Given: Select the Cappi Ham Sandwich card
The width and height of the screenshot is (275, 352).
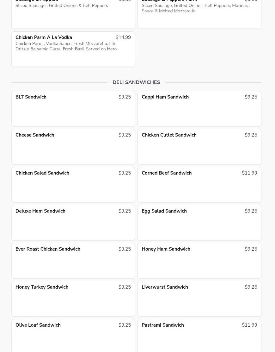Looking at the screenshot, I should [199, 108].
